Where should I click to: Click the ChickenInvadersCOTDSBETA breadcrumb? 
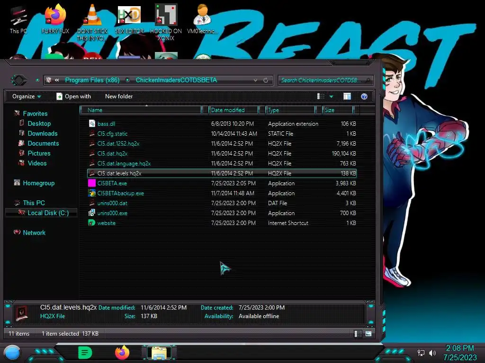pyautogui.click(x=176, y=80)
